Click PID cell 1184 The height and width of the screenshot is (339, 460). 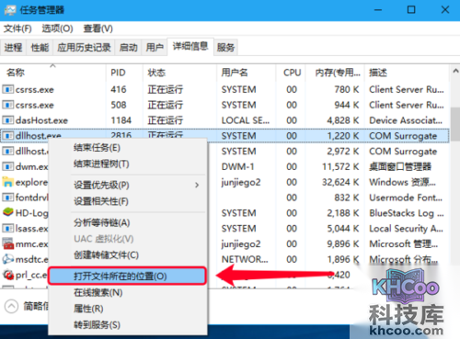point(121,120)
